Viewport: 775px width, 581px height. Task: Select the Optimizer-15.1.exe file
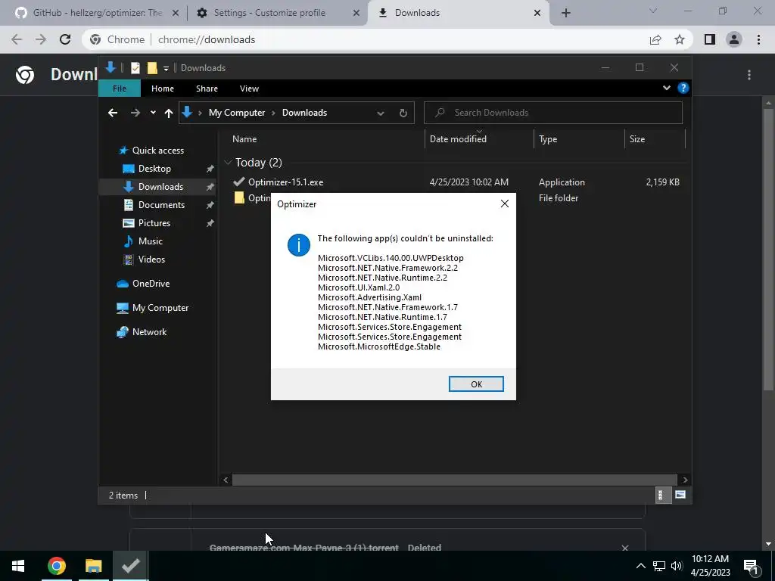285,182
